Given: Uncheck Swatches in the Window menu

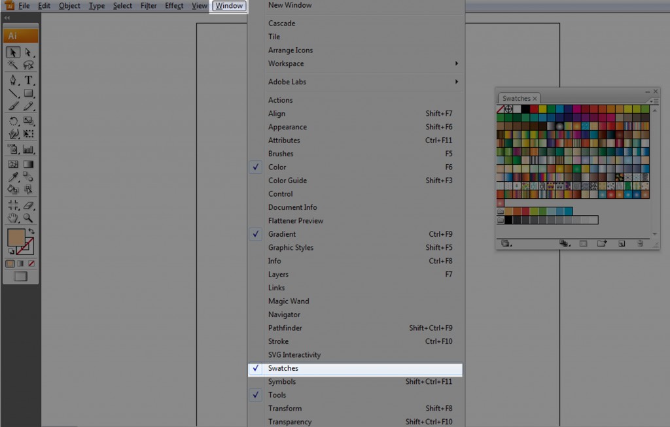Looking at the screenshot, I should pyautogui.click(x=283, y=368).
